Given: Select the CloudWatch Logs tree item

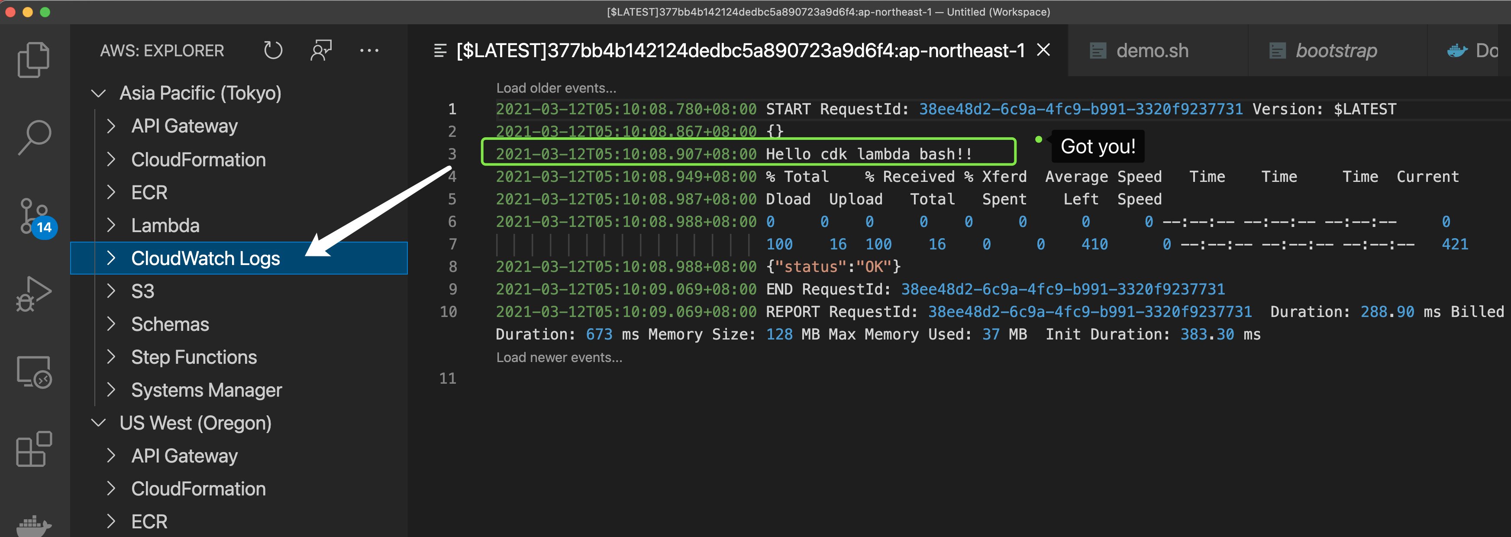Looking at the screenshot, I should coord(205,258).
